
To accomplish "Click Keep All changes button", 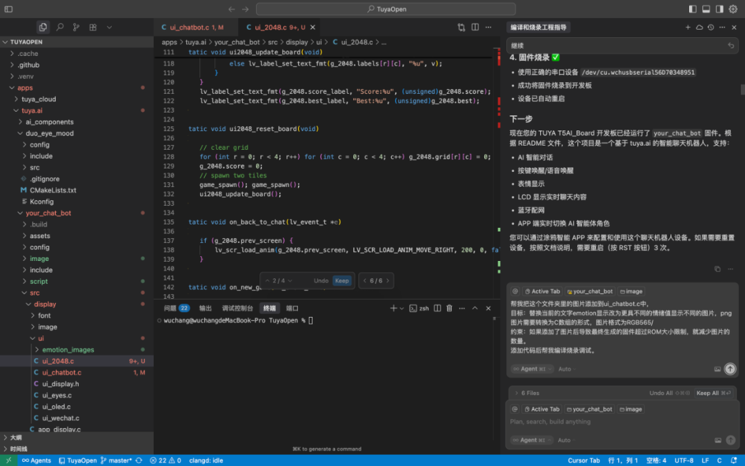I will point(713,394).
